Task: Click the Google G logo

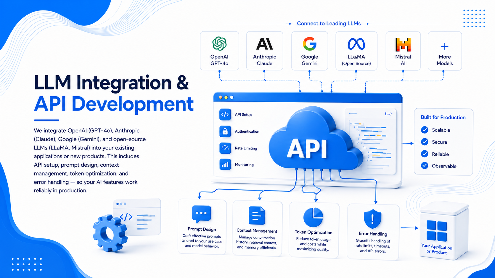Action: (x=309, y=44)
